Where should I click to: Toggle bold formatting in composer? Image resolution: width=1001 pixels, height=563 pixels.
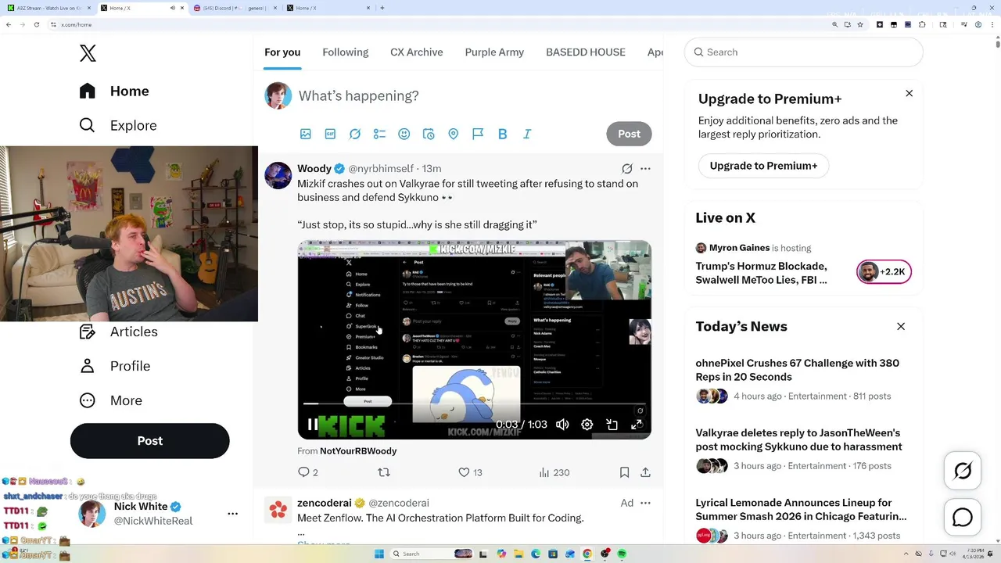tap(503, 134)
